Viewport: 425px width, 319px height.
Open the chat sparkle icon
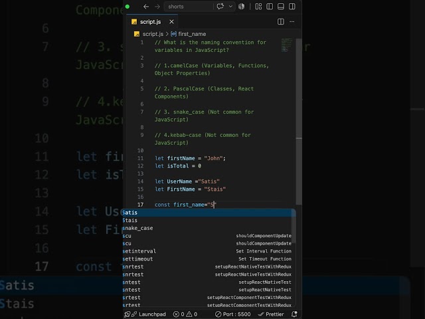(x=220, y=7)
